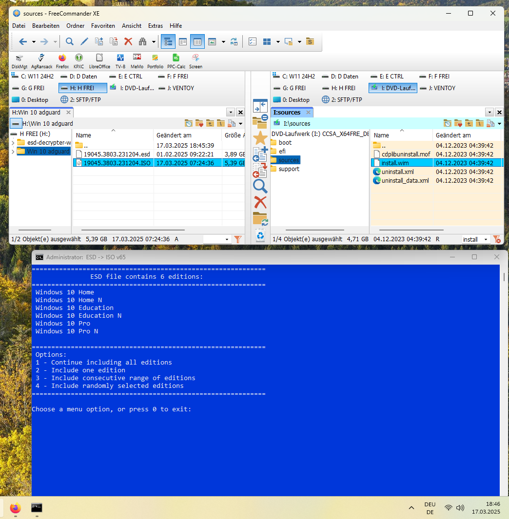This screenshot has width=509, height=519.
Task: Launch AgRansack shortcut
Action: click(x=41, y=61)
